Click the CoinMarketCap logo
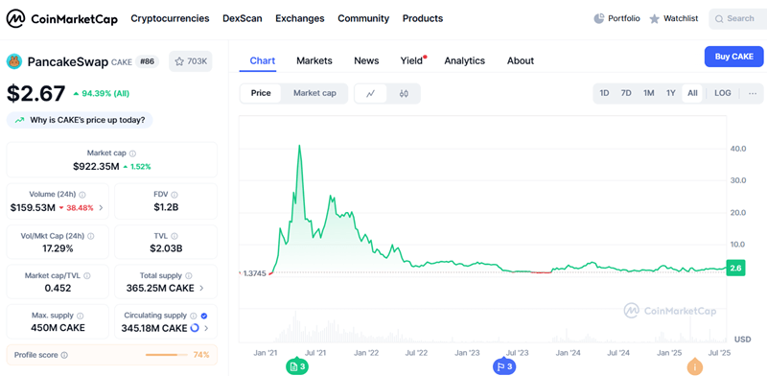This screenshot has width=767, height=376. coord(61,18)
